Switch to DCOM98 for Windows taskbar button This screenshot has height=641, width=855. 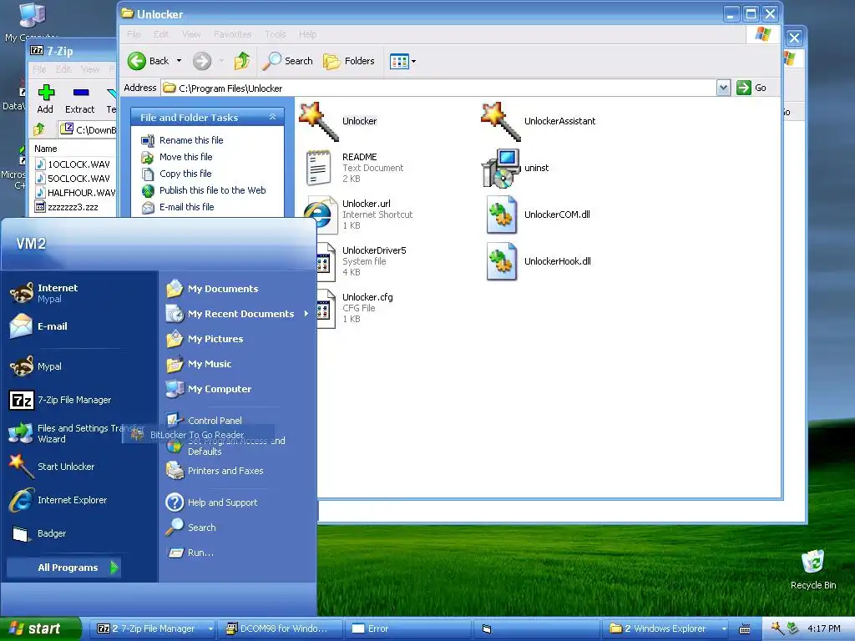tap(280, 628)
